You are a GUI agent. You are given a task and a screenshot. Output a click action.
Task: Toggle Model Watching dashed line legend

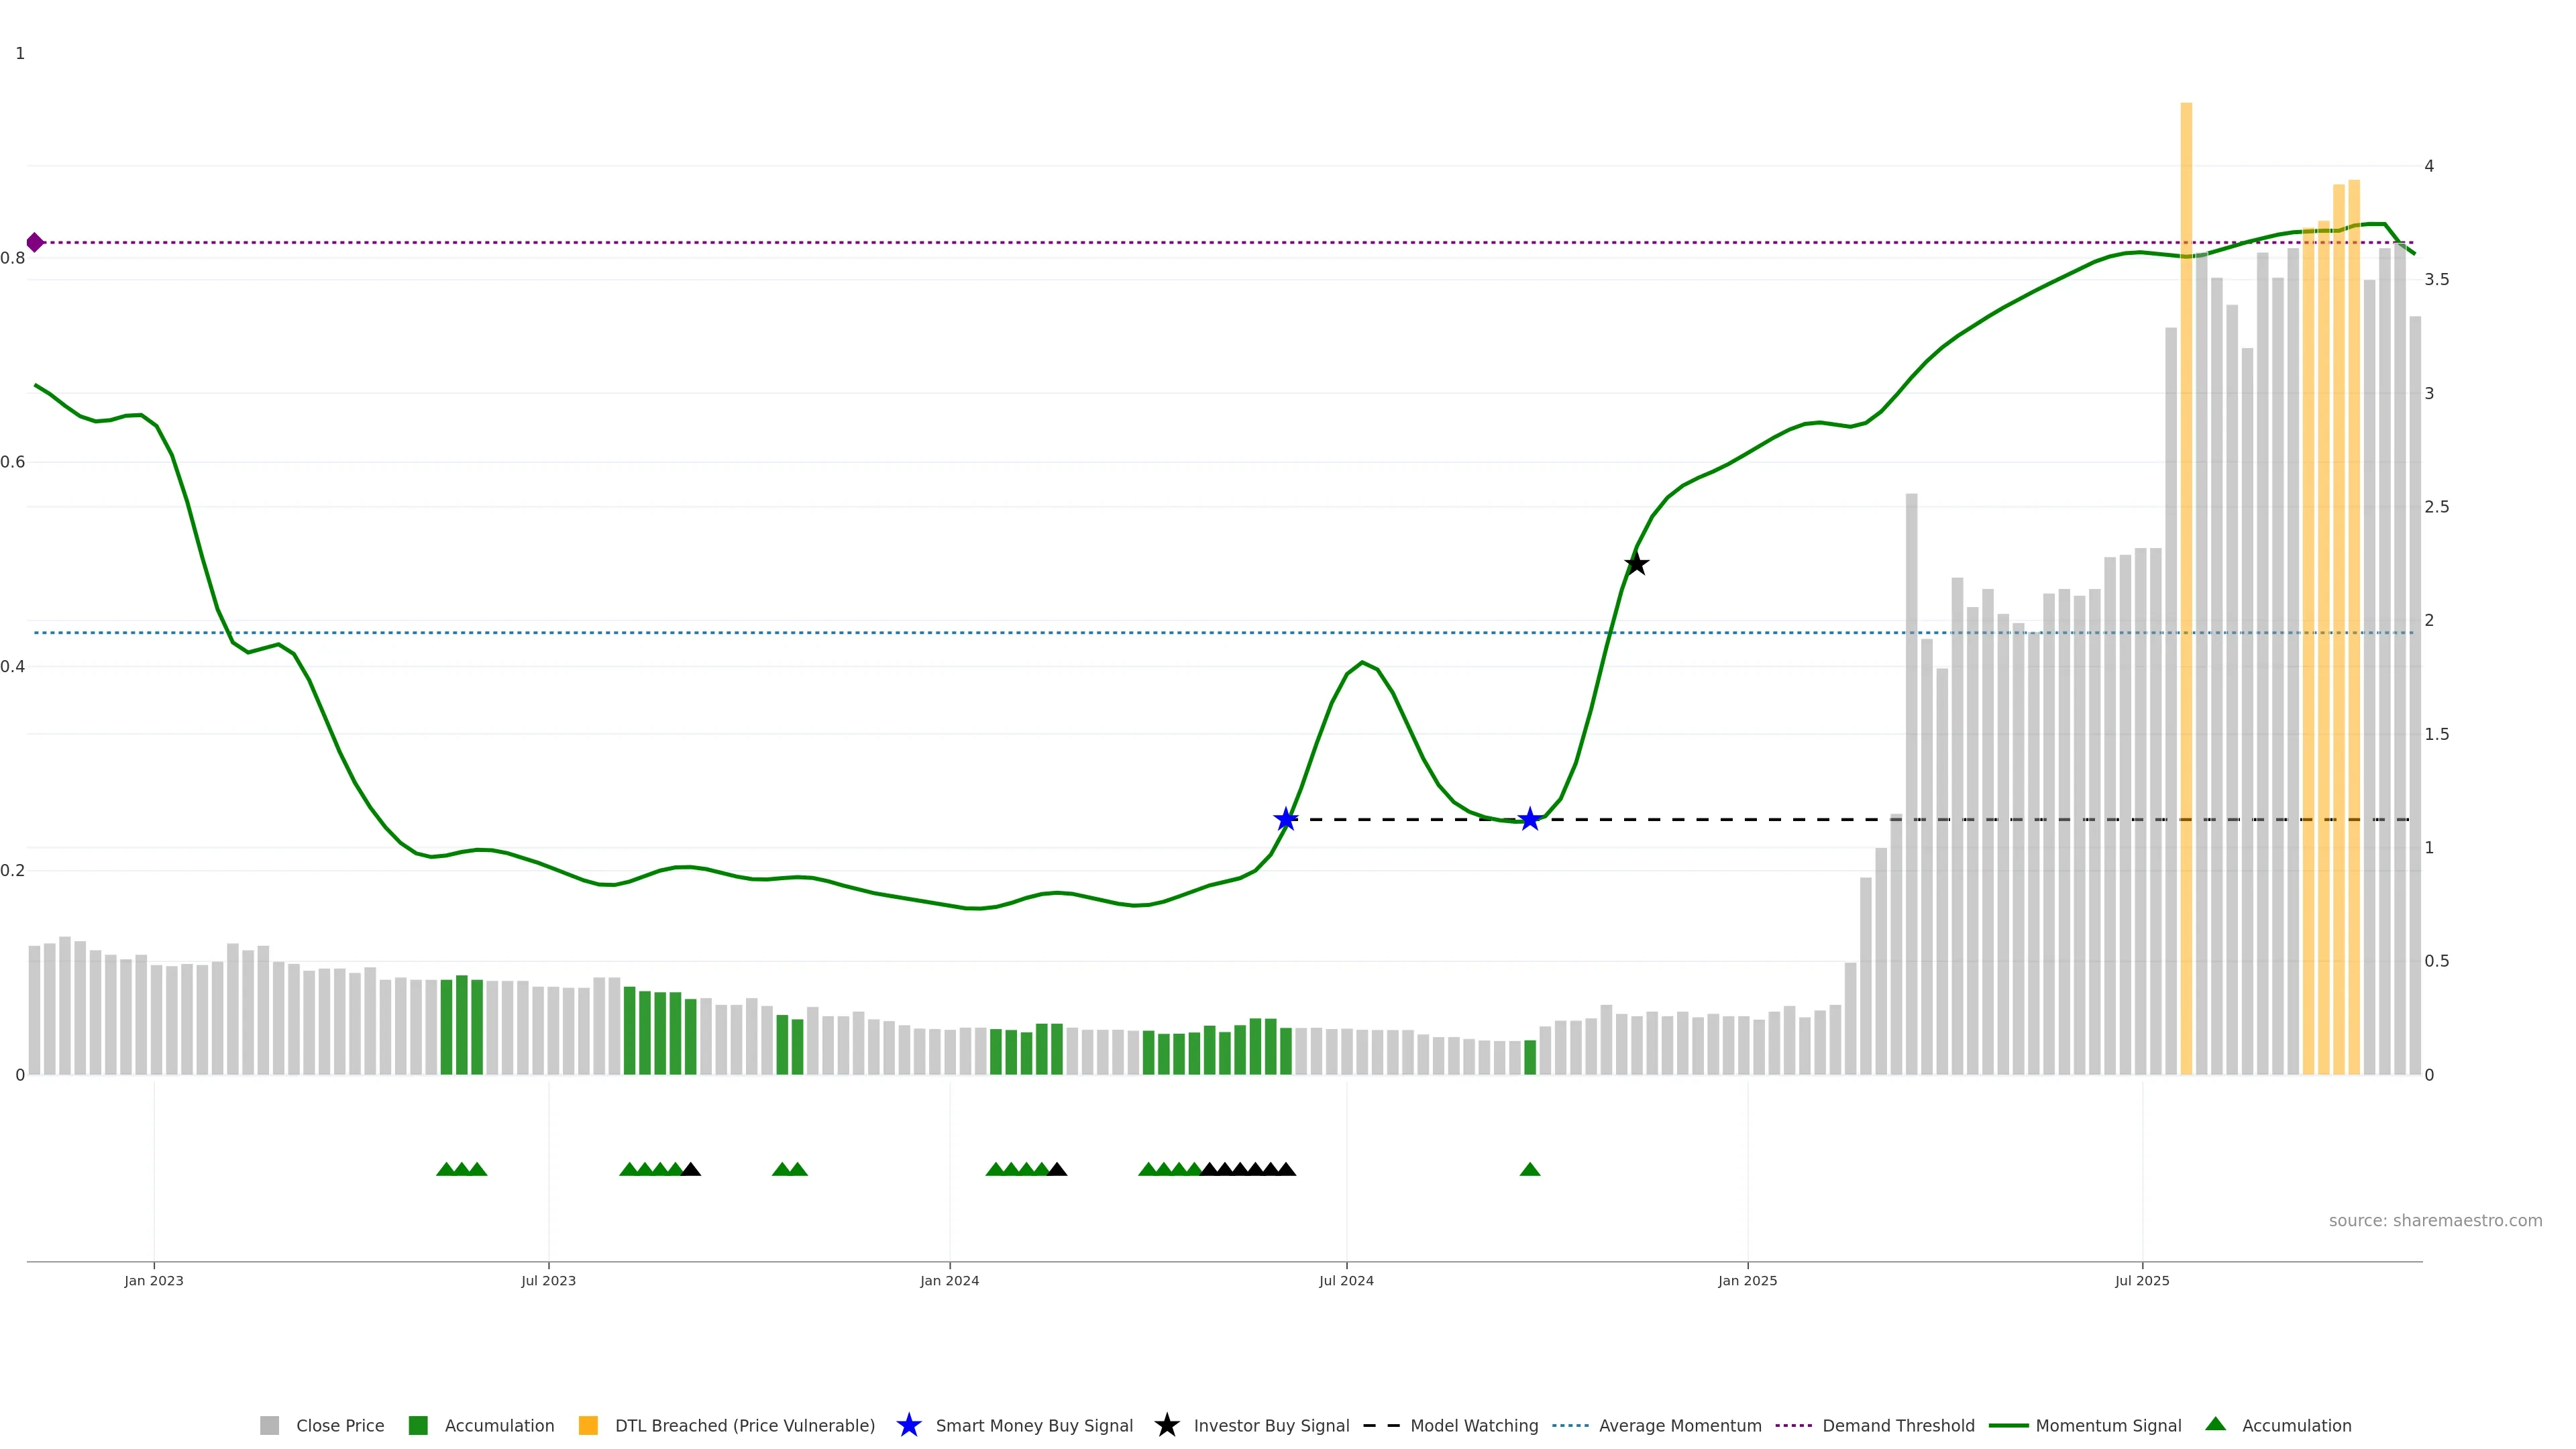click(1381, 1425)
